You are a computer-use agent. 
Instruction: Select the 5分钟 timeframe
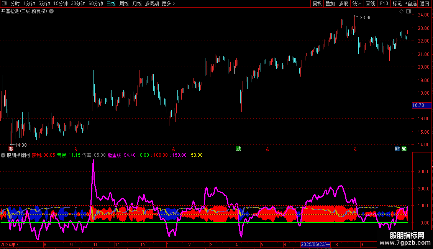tap(44, 3)
